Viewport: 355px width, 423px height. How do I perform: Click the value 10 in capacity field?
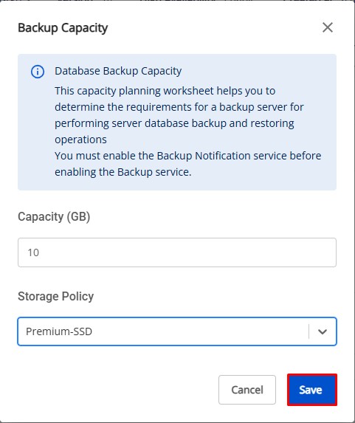pos(33,252)
